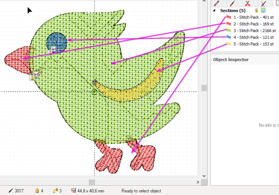Toggle the lightbulb visibility in Sections header
The image size is (279, 195).
(263, 10)
